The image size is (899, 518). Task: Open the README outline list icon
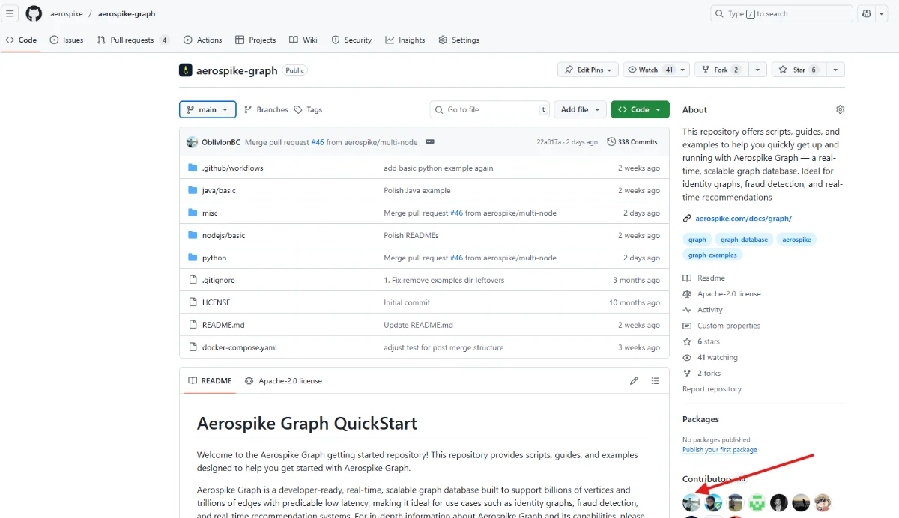(x=656, y=380)
